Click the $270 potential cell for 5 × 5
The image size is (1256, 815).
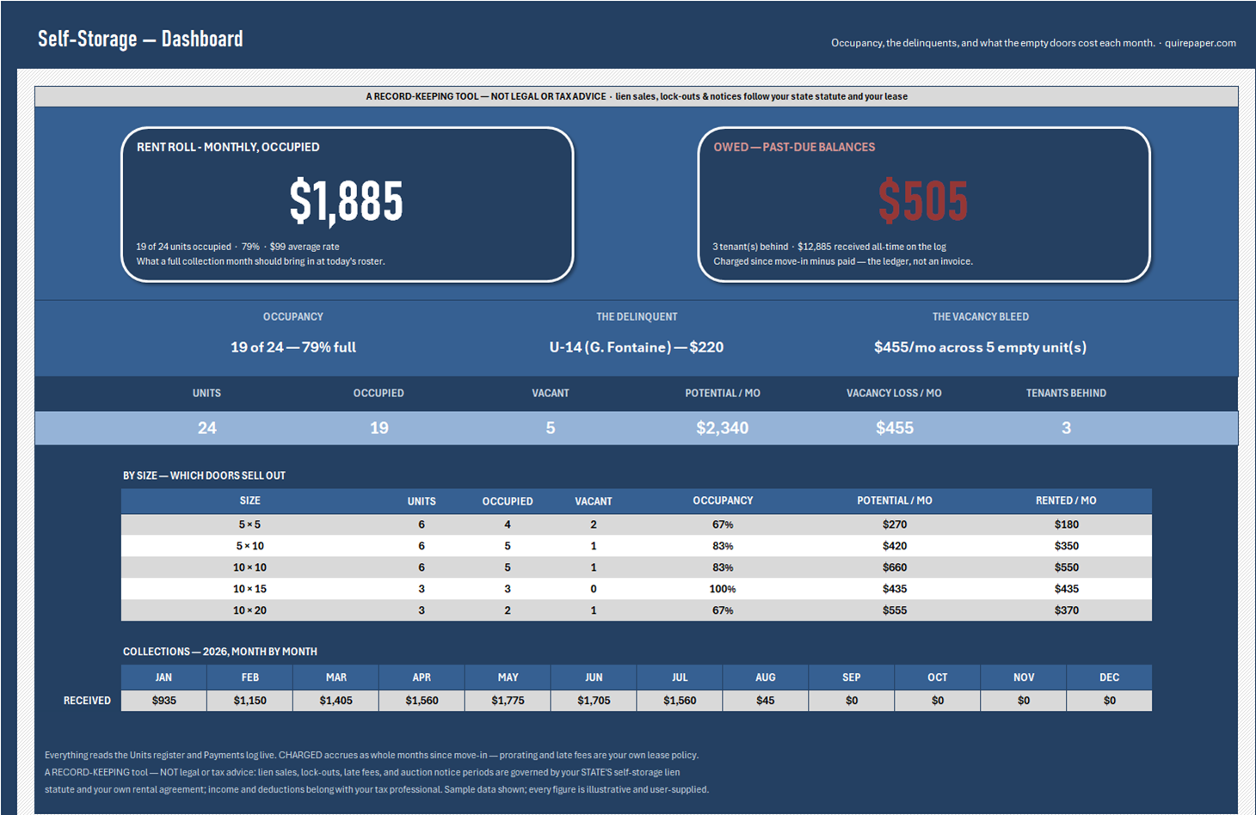pos(895,524)
